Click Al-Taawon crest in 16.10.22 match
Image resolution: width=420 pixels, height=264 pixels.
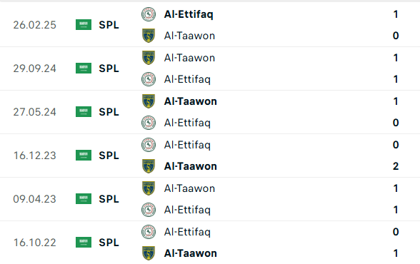(149, 253)
